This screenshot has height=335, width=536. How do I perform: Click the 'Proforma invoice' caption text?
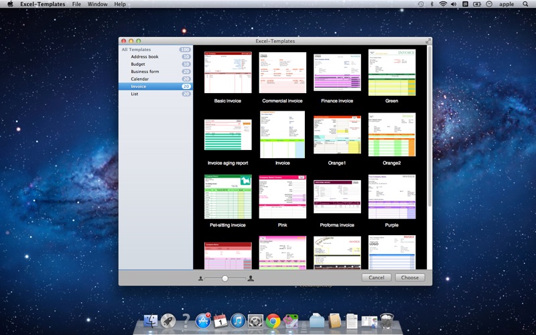(337, 225)
